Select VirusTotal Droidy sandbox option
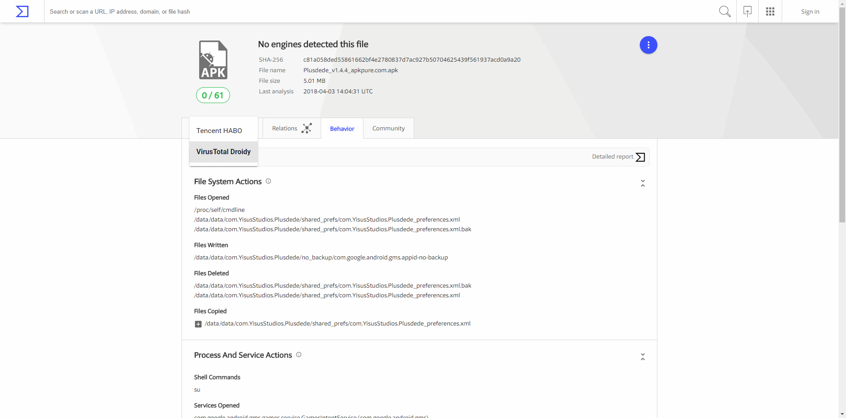The height and width of the screenshot is (418, 846). (223, 152)
